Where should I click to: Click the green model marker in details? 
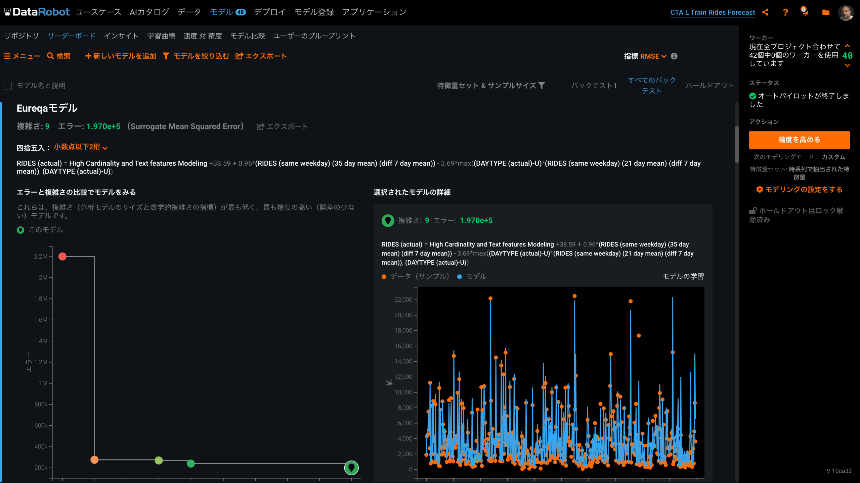pyautogui.click(x=388, y=221)
